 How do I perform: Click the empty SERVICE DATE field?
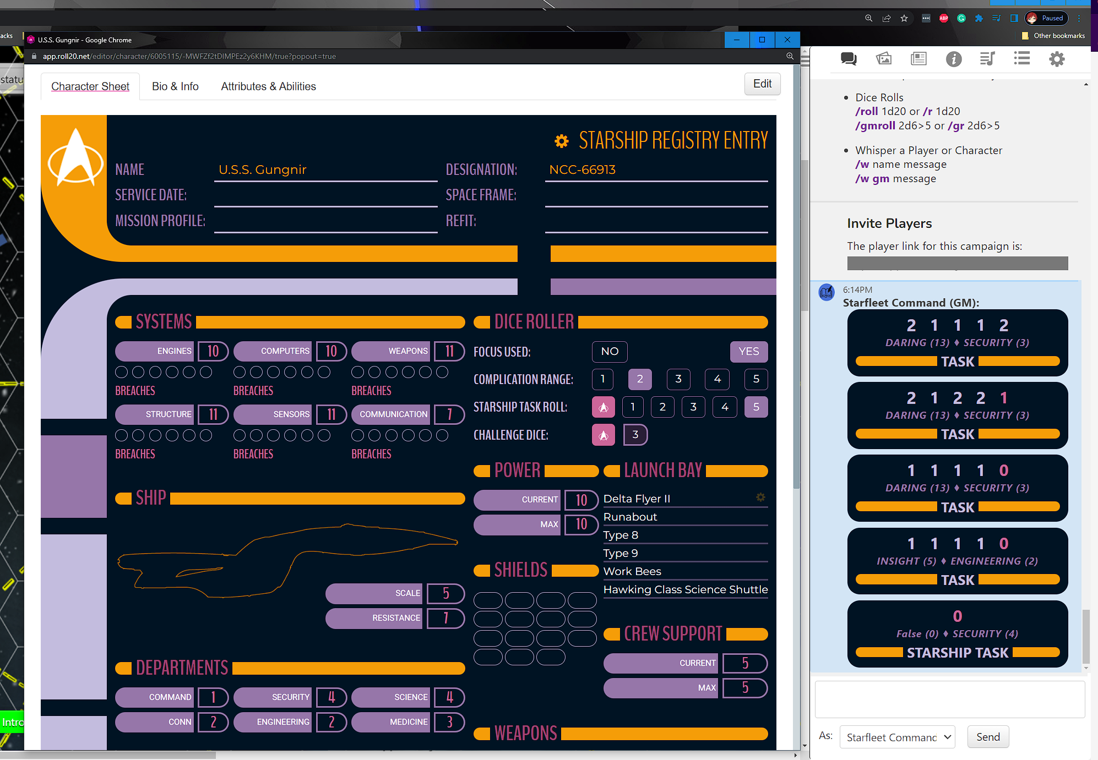[x=326, y=196]
